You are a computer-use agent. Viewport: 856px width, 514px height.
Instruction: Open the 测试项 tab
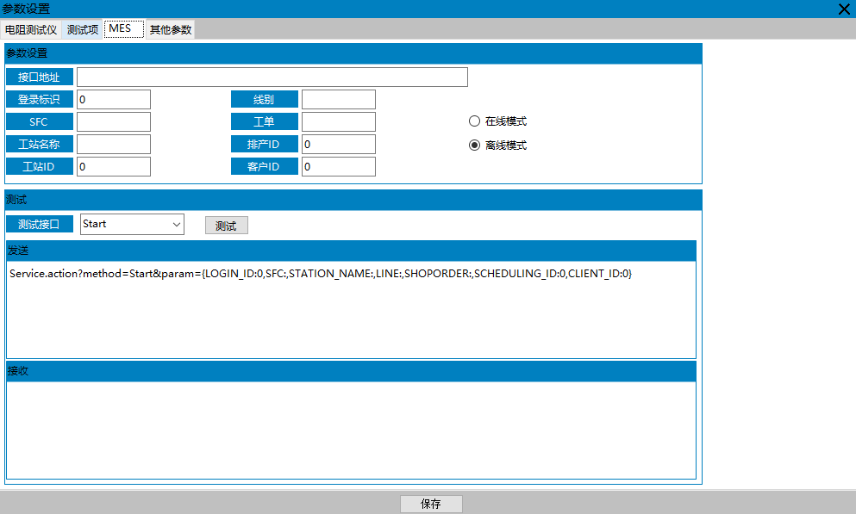[83, 29]
